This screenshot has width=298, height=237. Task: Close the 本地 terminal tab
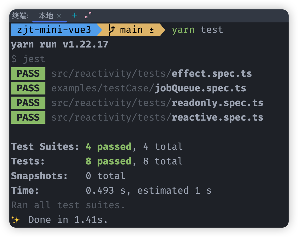click(x=59, y=16)
